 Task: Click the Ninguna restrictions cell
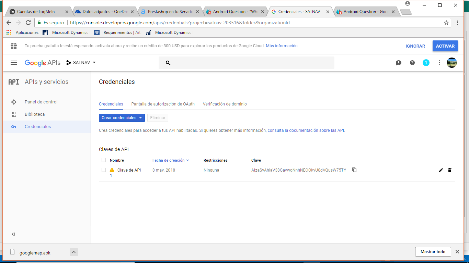[x=211, y=170]
